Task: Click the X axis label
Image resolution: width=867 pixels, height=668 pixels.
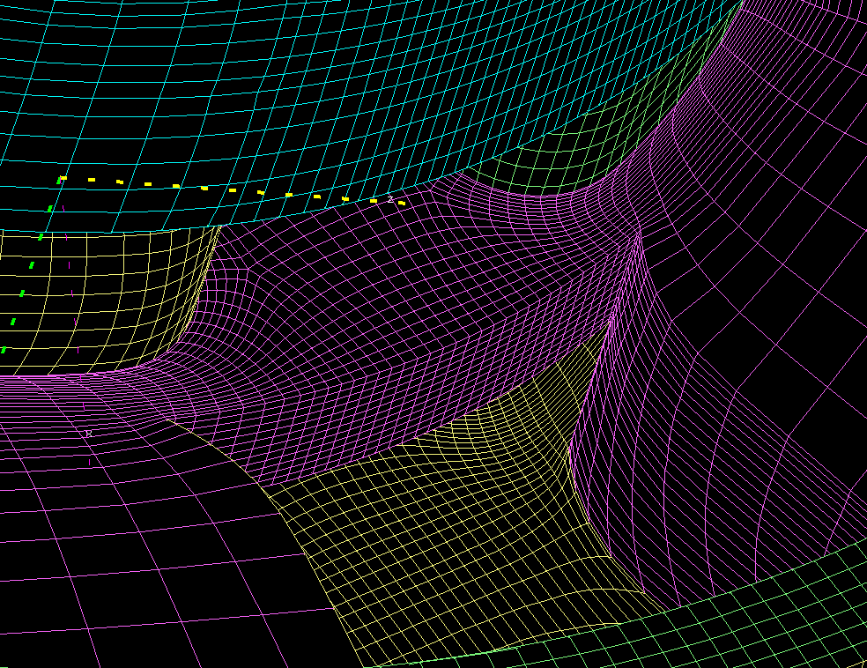Action: tap(89, 434)
